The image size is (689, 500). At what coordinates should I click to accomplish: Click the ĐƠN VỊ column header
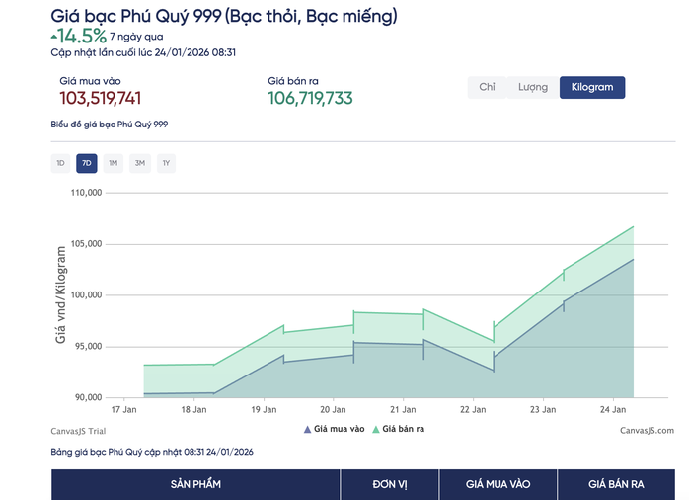point(389,484)
